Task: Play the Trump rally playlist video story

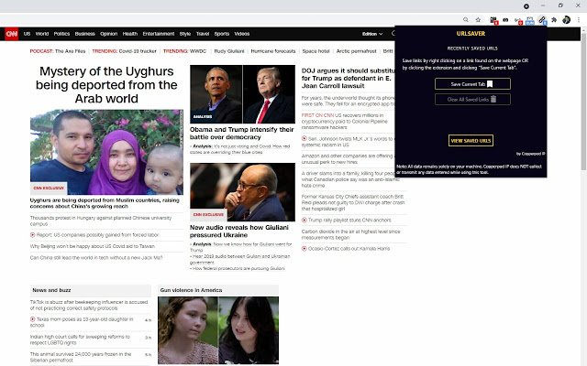Action: tap(305, 220)
